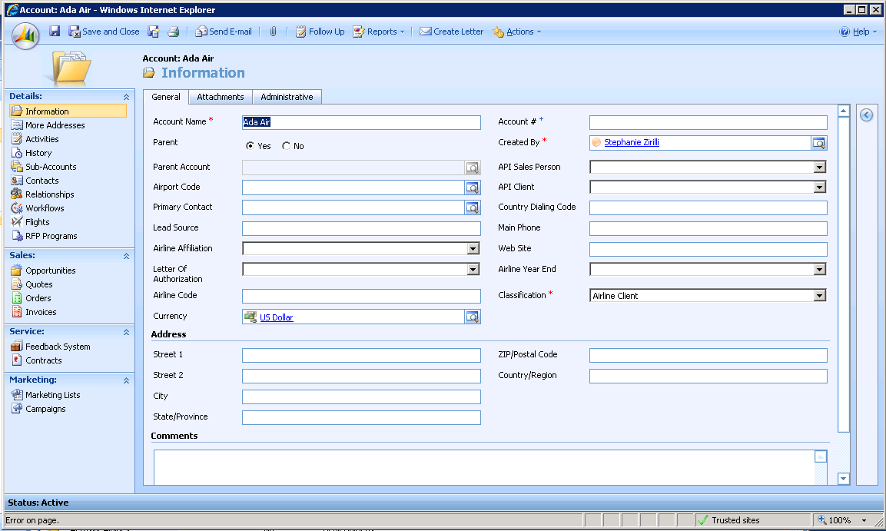Switch to the Administrative tab

(x=287, y=97)
